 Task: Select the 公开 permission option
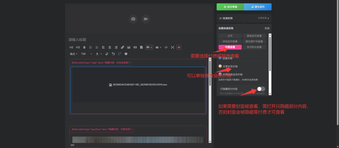click(x=230, y=36)
